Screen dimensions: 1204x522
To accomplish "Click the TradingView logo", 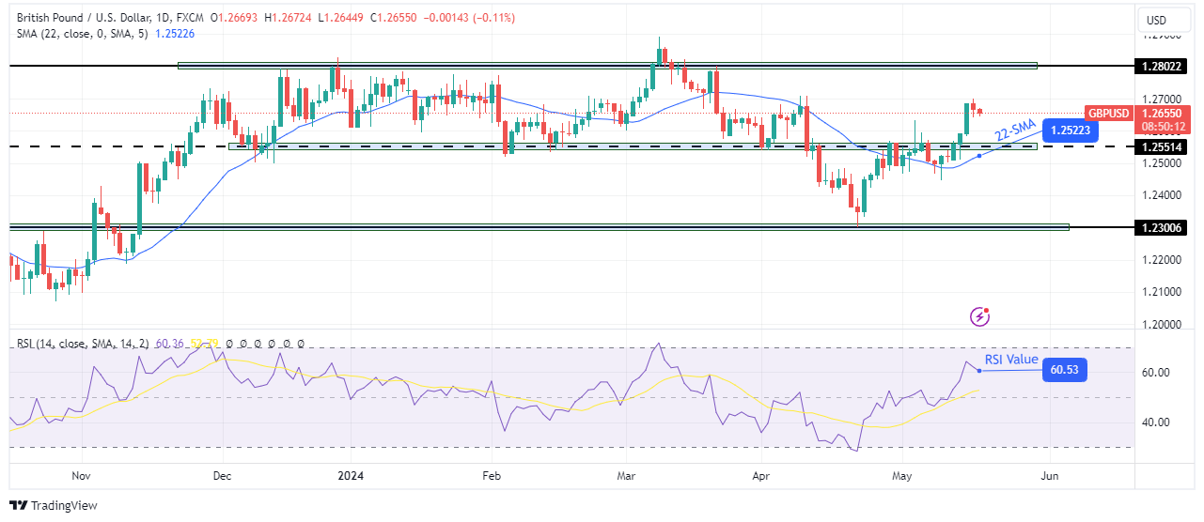I will (54, 505).
